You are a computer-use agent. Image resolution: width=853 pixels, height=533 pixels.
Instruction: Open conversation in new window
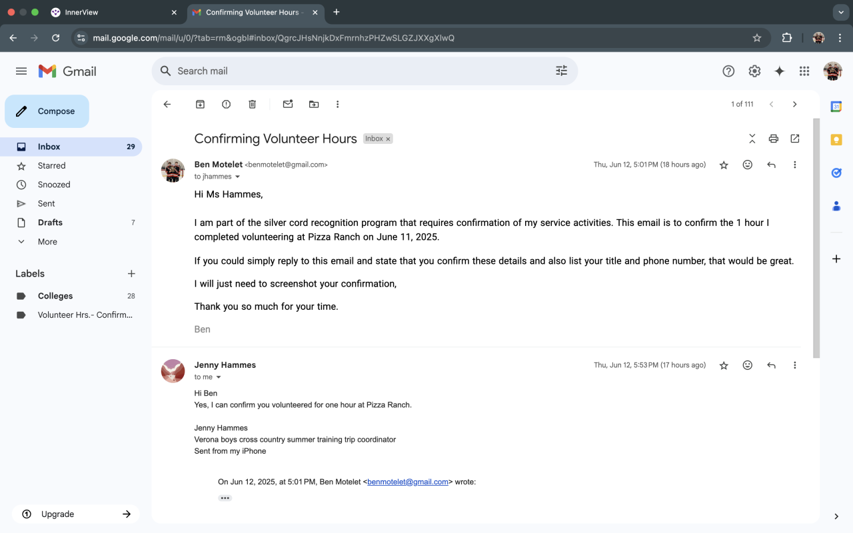point(794,139)
